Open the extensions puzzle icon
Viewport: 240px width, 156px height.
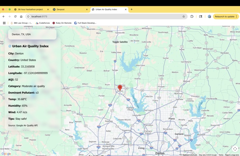pos(192,17)
